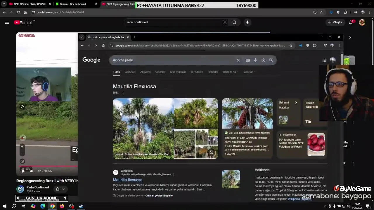Bookmark the YouTube page with star icon
This screenshot has width=374, height=210.
pos(321,12)
